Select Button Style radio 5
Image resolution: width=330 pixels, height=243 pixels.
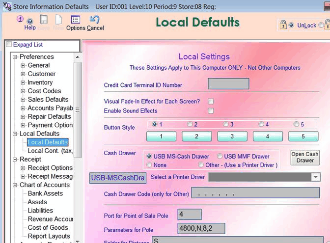point(296,124)
